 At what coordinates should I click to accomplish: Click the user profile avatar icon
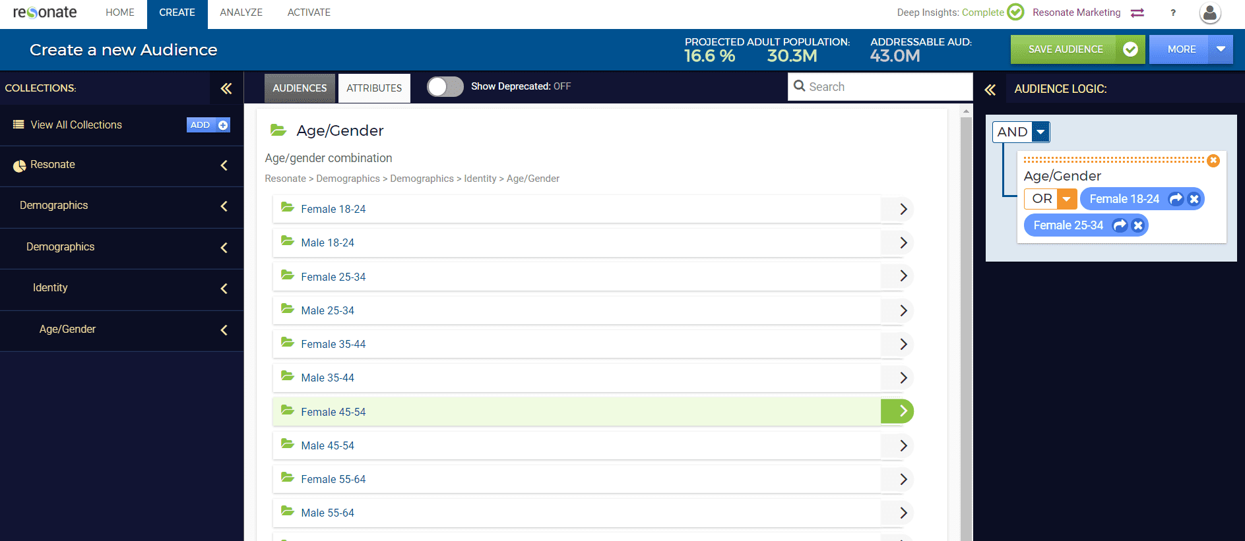point(1209,13)
